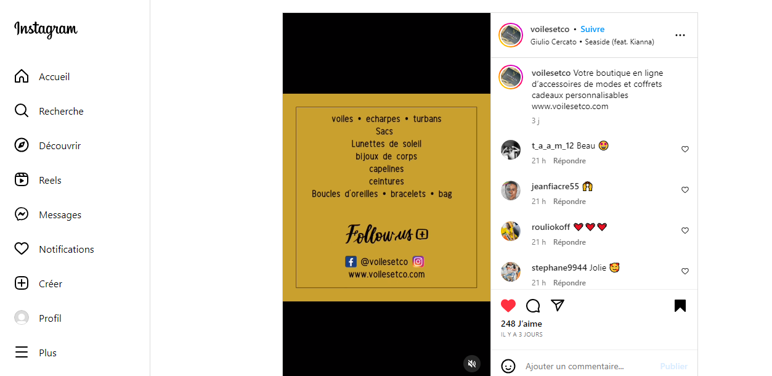This screenshot has width=772, height=376.
Task: Follow voilesetco with the Suivre link
Action: click(x=592, y=29)
